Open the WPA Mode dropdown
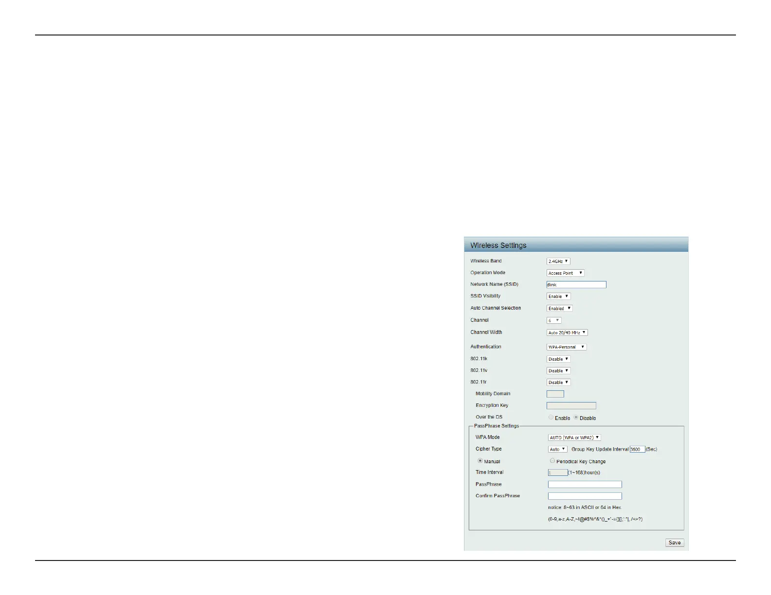 pyautogui.click(x=574, y=437)
